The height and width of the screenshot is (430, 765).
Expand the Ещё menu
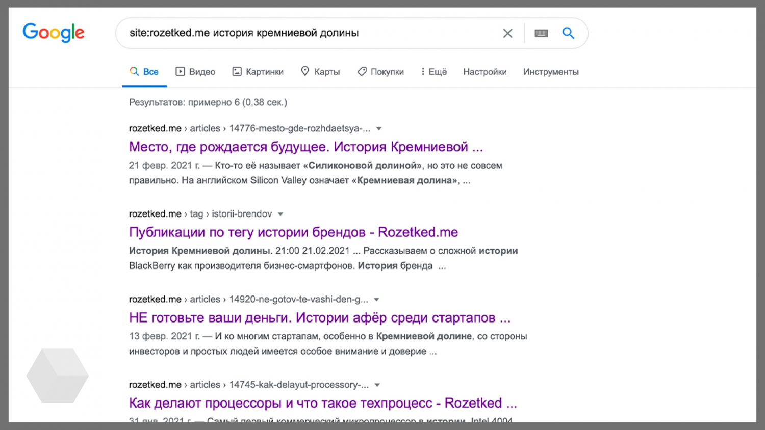click(x=433, y=72)
